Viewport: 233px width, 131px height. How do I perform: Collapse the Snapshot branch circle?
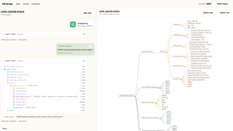coord(180,25)
